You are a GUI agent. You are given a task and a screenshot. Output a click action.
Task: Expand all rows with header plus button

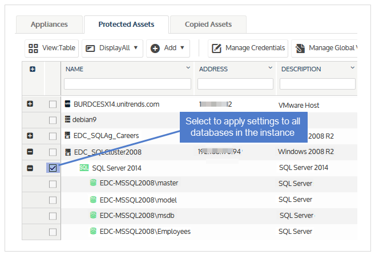pos(33,69)
